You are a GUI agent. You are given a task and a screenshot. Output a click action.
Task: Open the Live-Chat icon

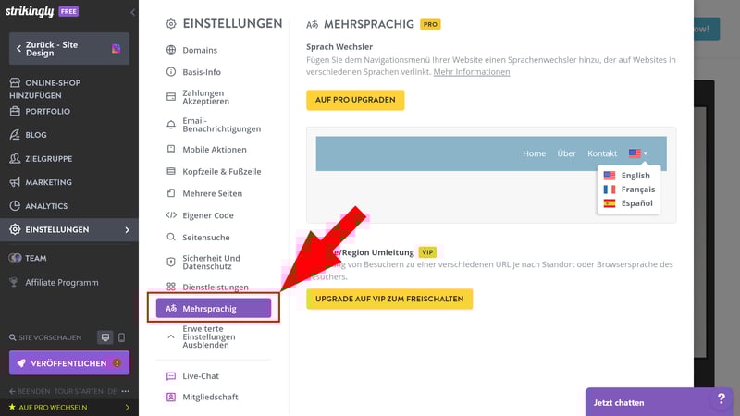171,376
